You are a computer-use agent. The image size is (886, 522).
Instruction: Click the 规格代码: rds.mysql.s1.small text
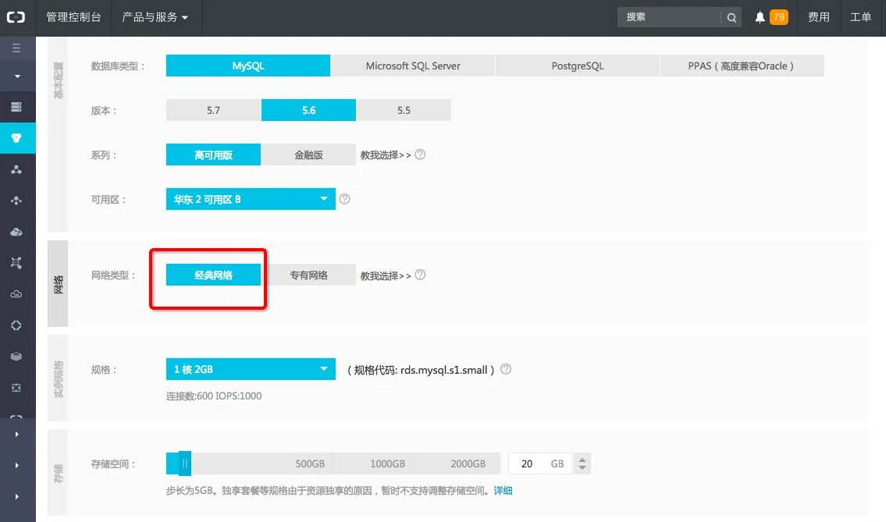tap(421, 370)
